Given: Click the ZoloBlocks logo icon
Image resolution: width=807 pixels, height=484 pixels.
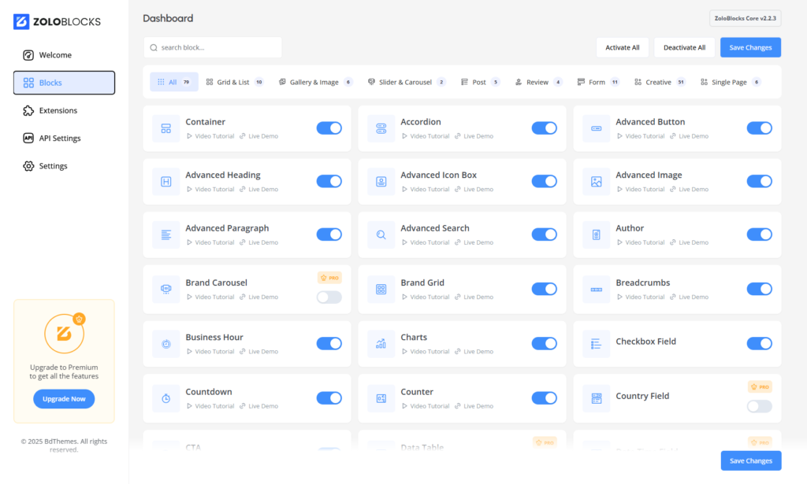Looking at the screenshot, I should click(x=21, y=21).
